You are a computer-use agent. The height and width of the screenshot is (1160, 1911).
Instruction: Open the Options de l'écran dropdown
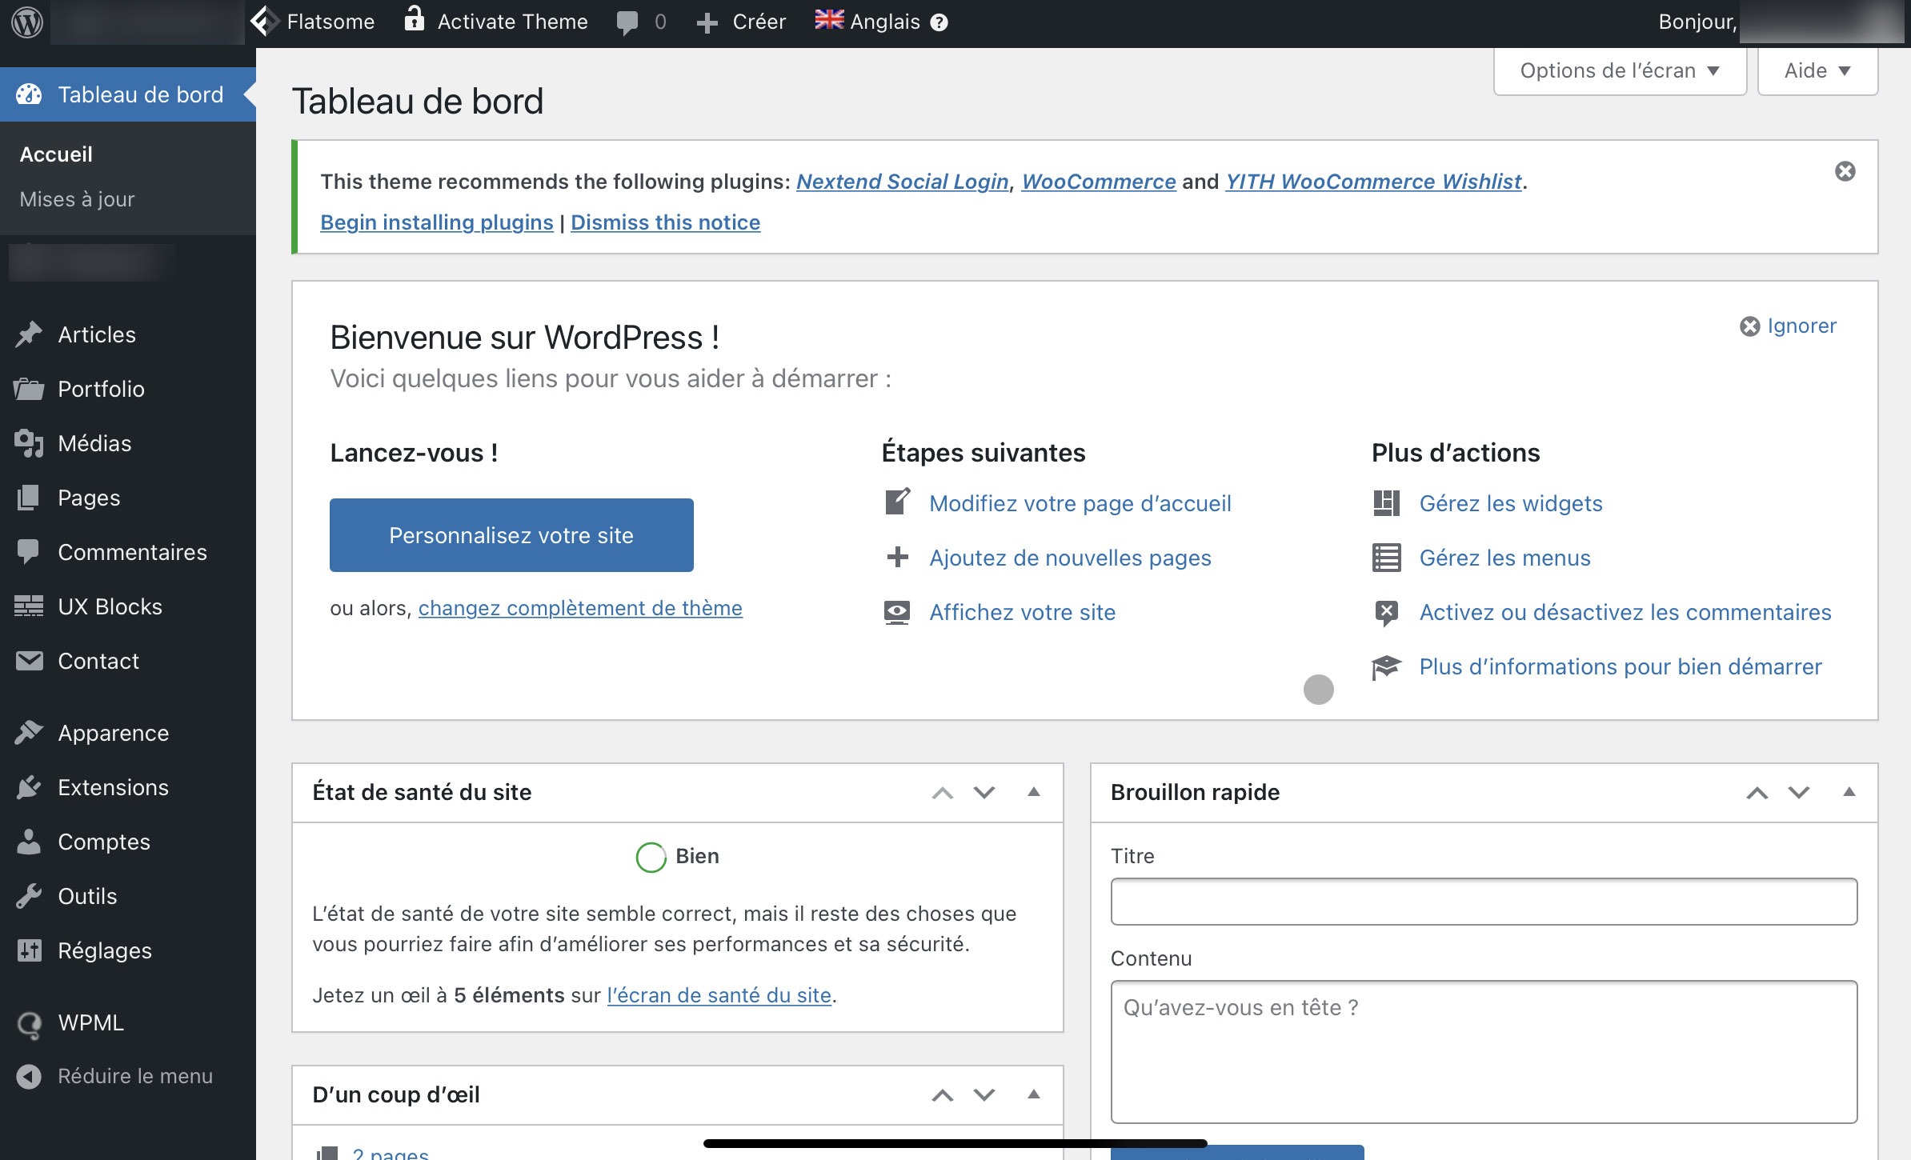pos(1620,70)
